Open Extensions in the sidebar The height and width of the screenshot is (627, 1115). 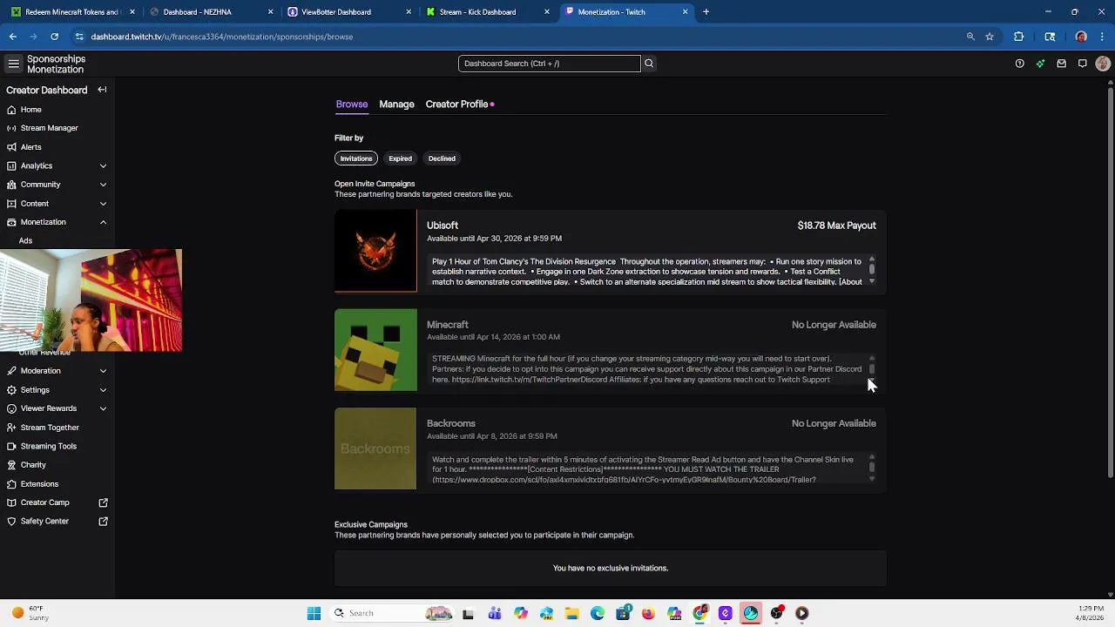tap(39, 484)
